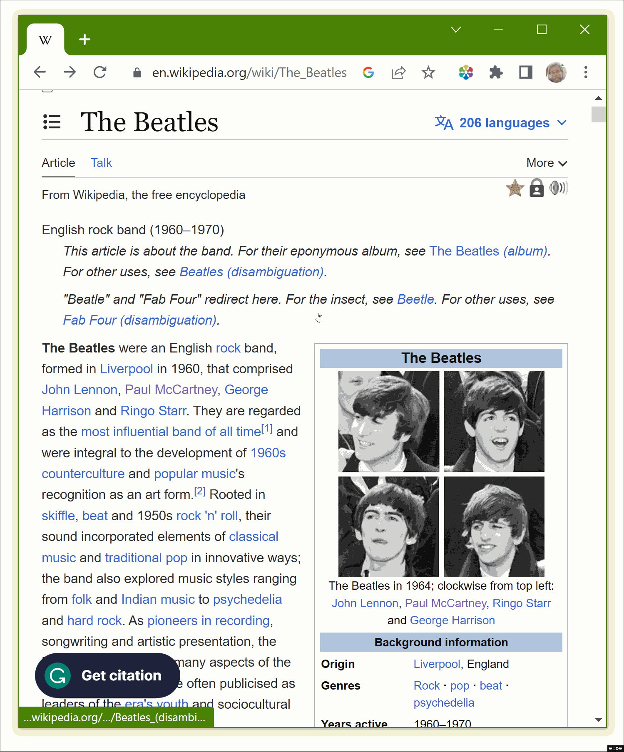Screen dimensions: 624x752
Task: Click the semi-protected padlock icon
Action: click(x=537, y=188)
